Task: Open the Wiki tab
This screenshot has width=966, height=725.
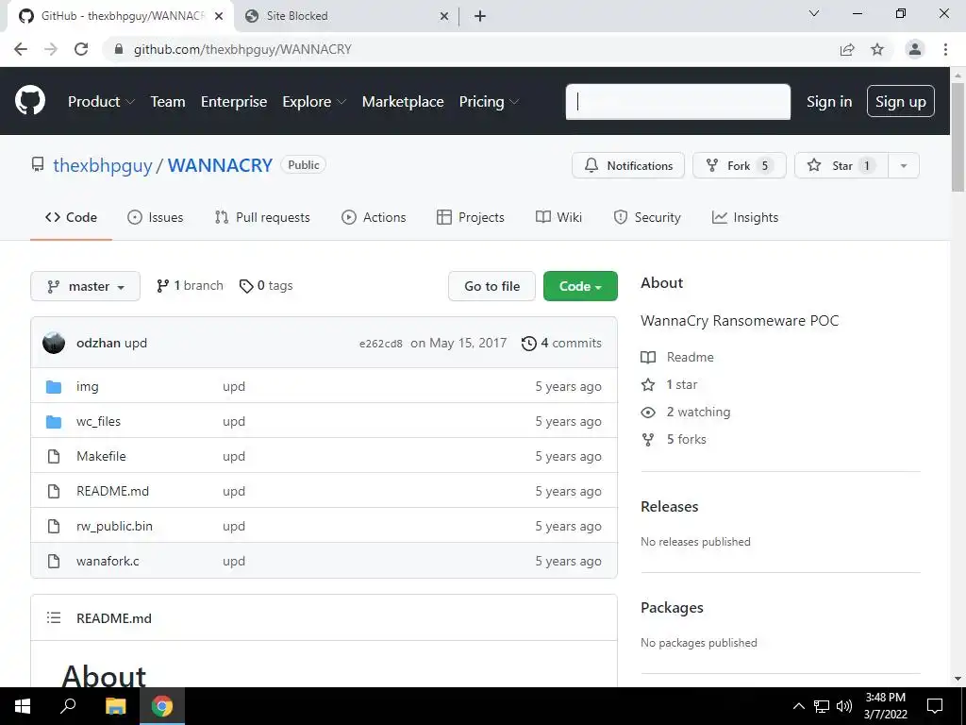Action: tap(558, 217)
